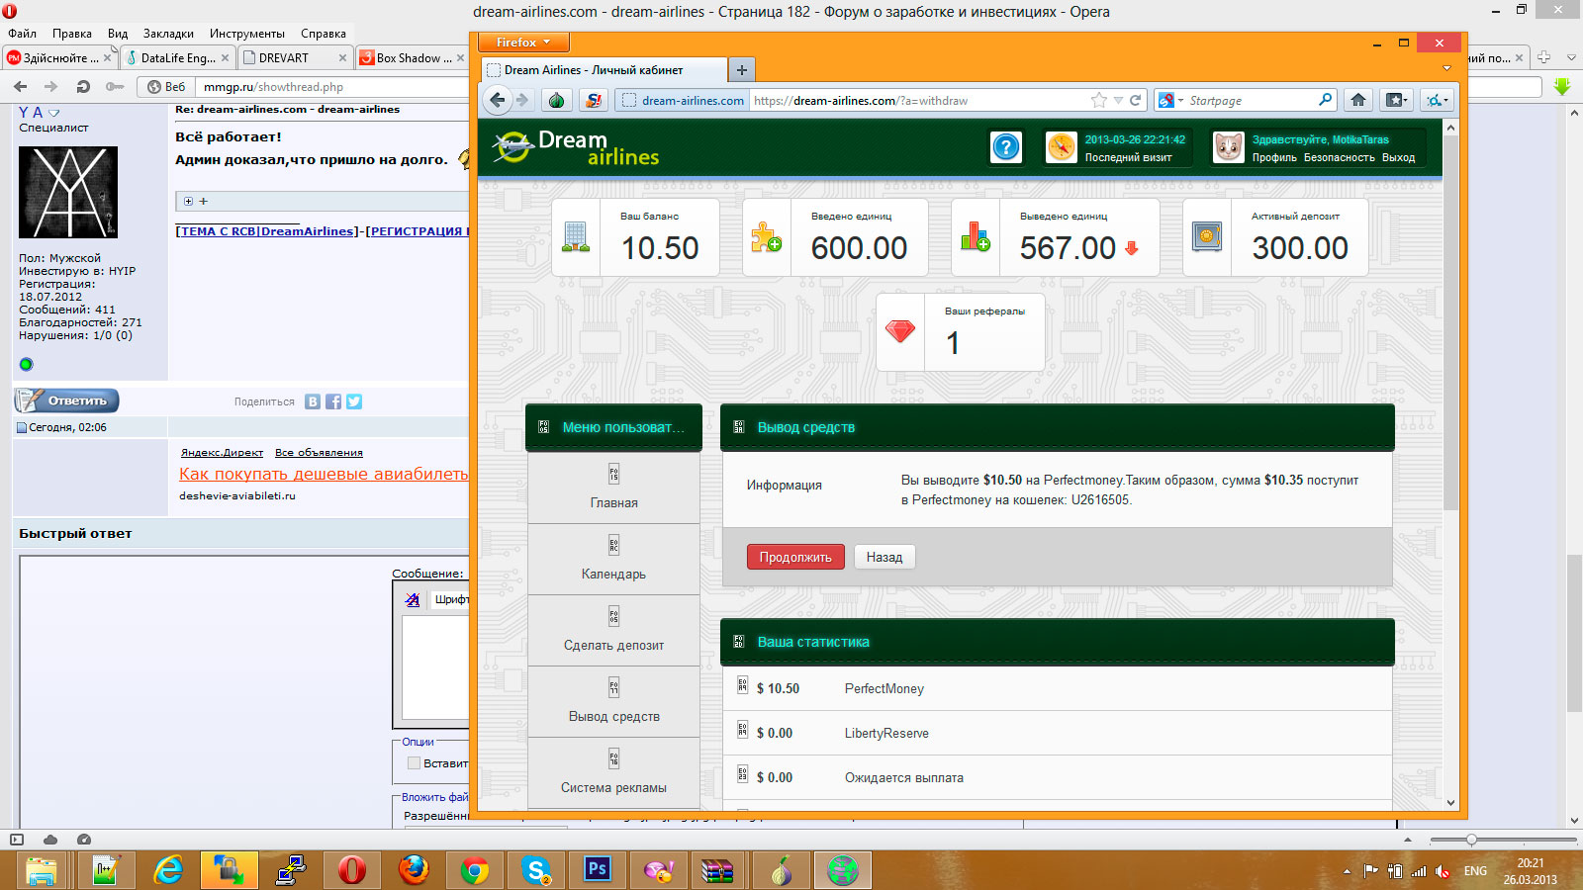Click the Назад button
The width and height of the screenshot is (1583, 890).
(884, 557)
